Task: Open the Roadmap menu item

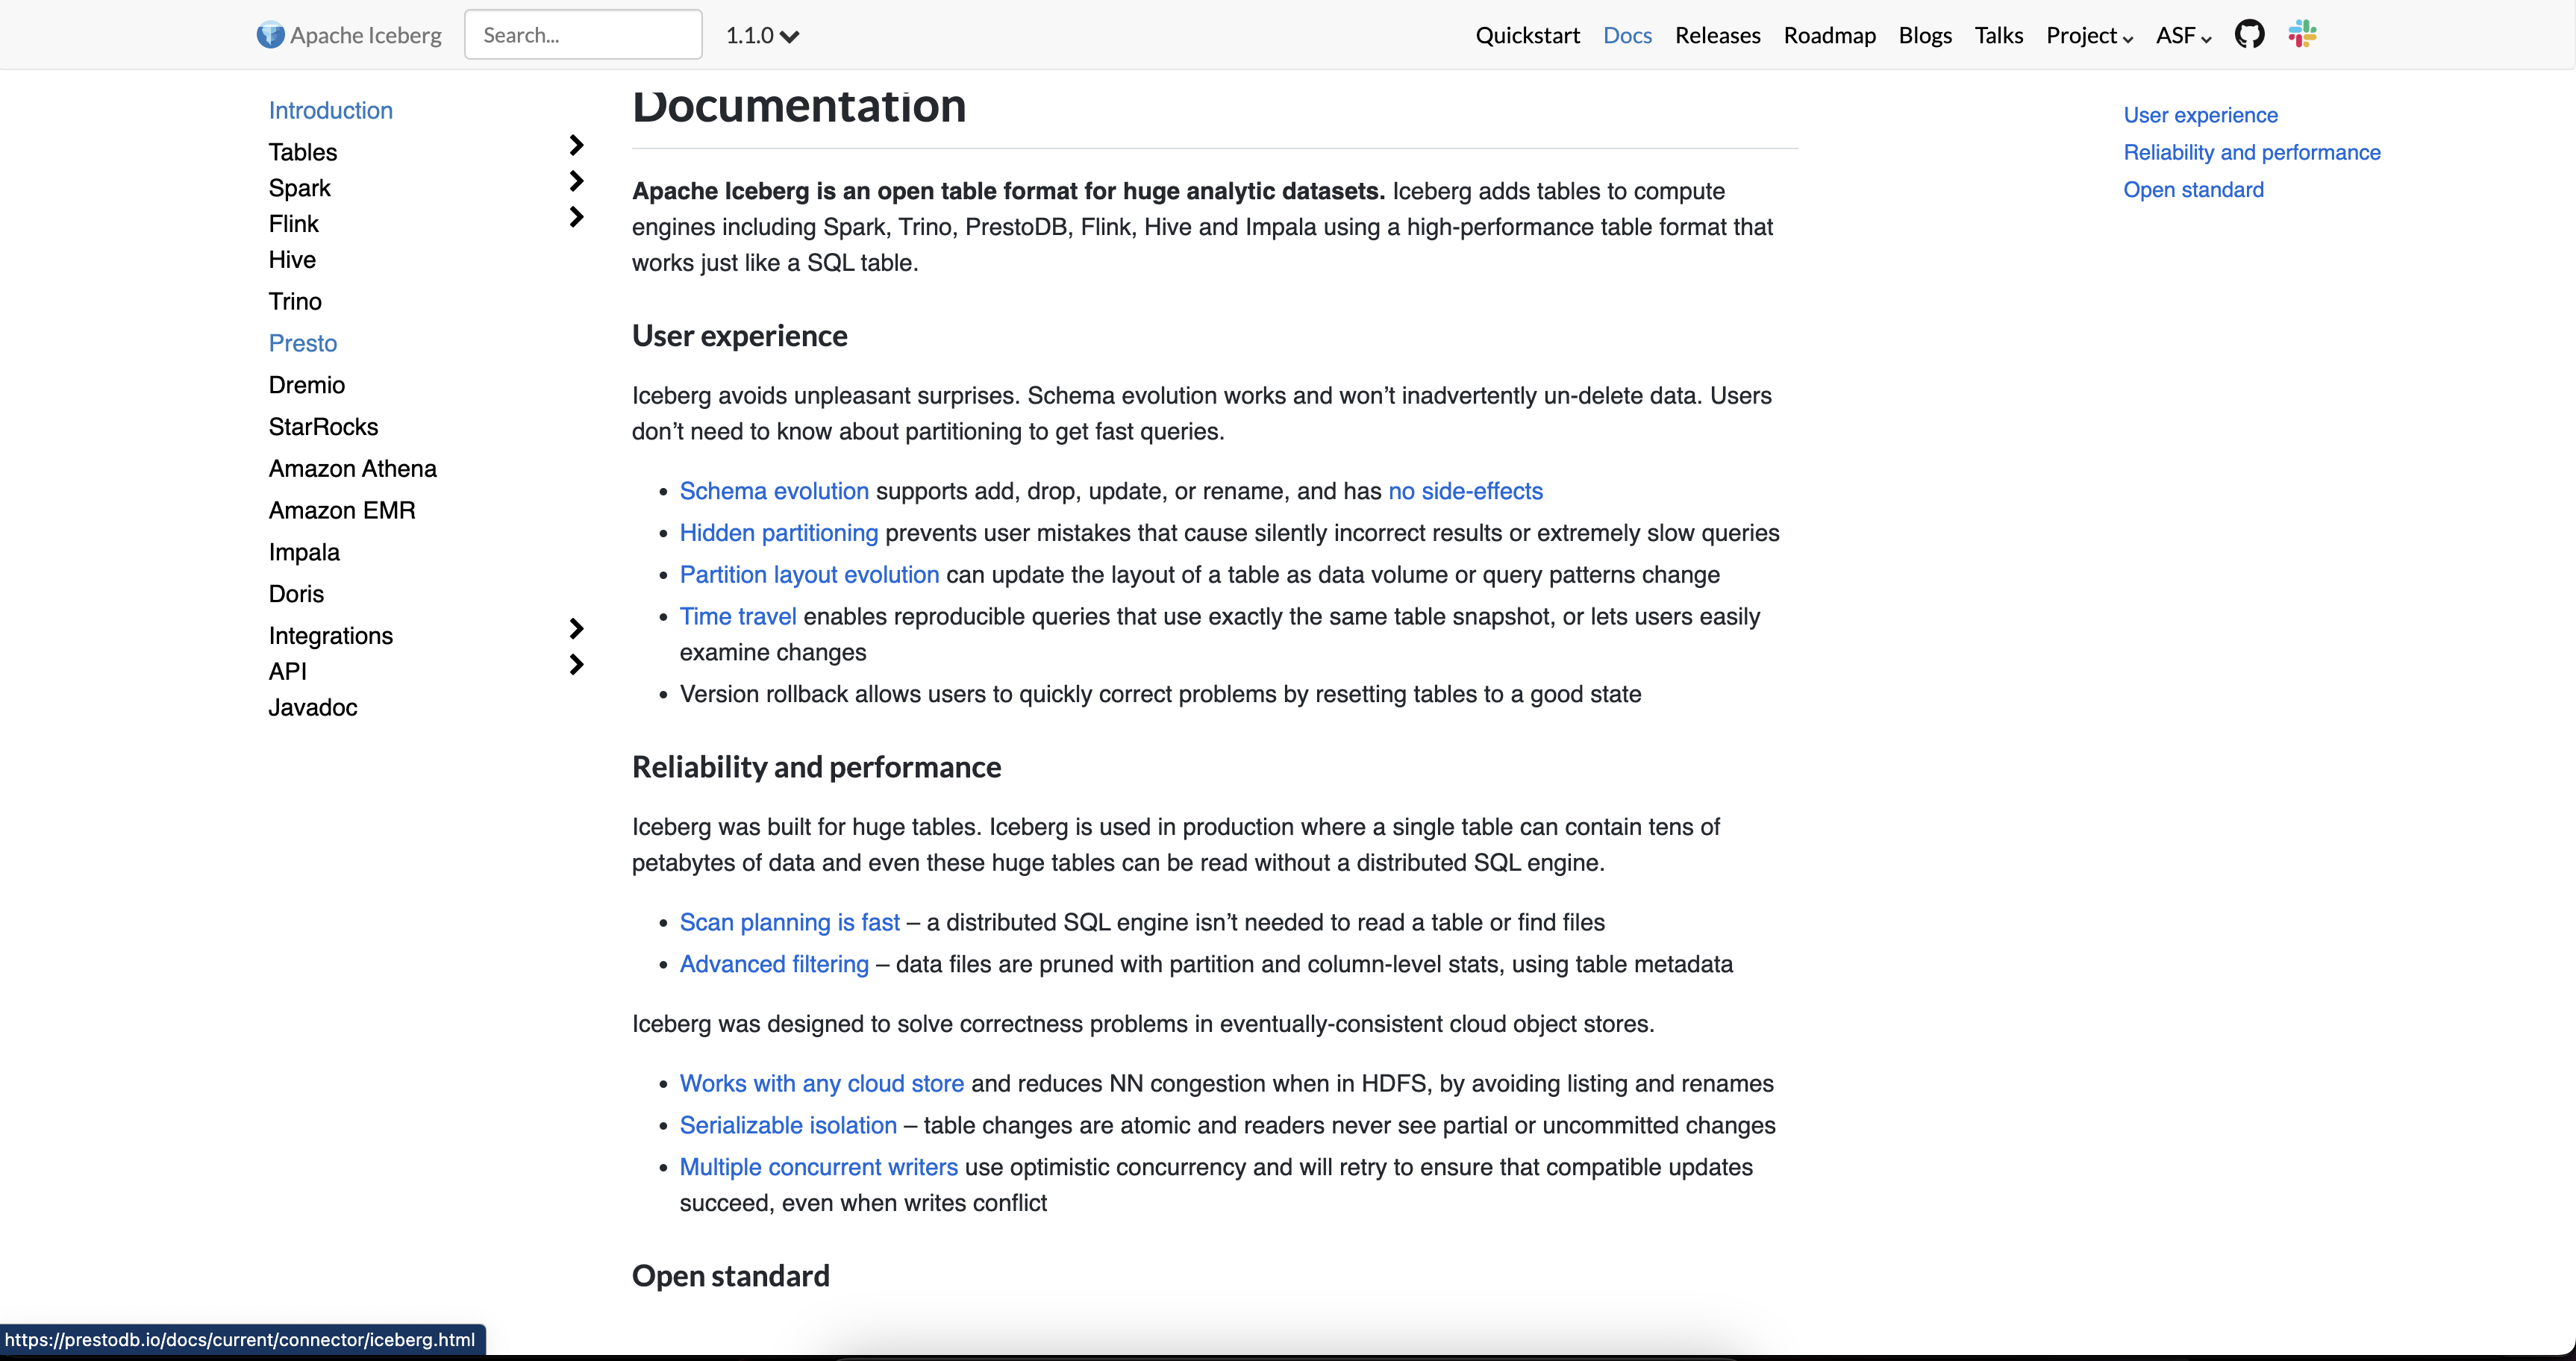Action: coord(1829,35)
